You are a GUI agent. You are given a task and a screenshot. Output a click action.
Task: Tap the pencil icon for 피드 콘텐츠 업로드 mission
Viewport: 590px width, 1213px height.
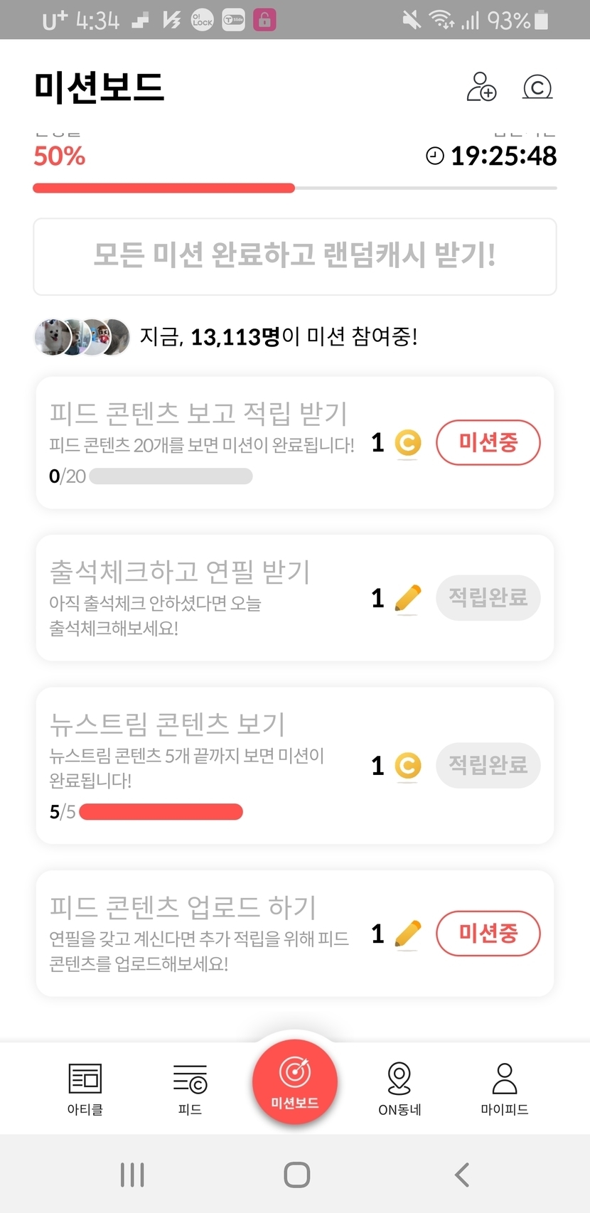(x=407, y=934)
